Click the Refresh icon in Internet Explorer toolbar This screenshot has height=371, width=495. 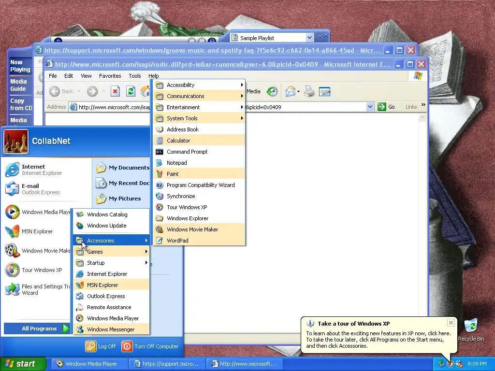tap(131, 91)
